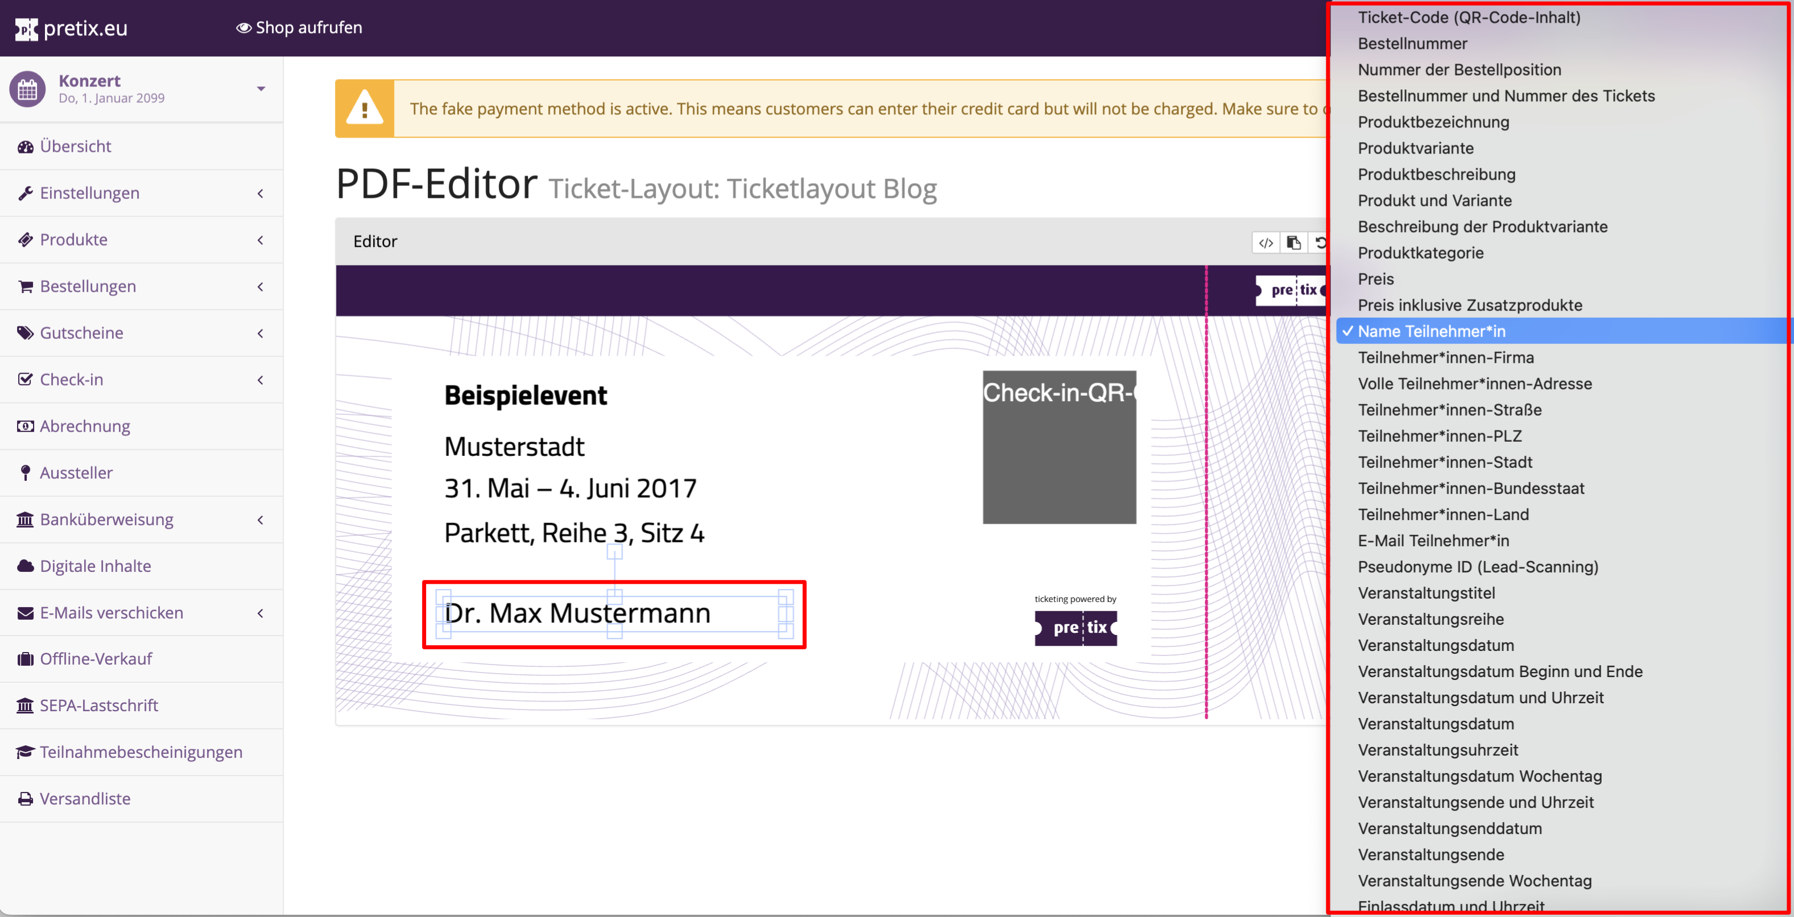Screen dimensions: 1794x917
Task: Click the undo arrow icon
Action: (1320, 242)
